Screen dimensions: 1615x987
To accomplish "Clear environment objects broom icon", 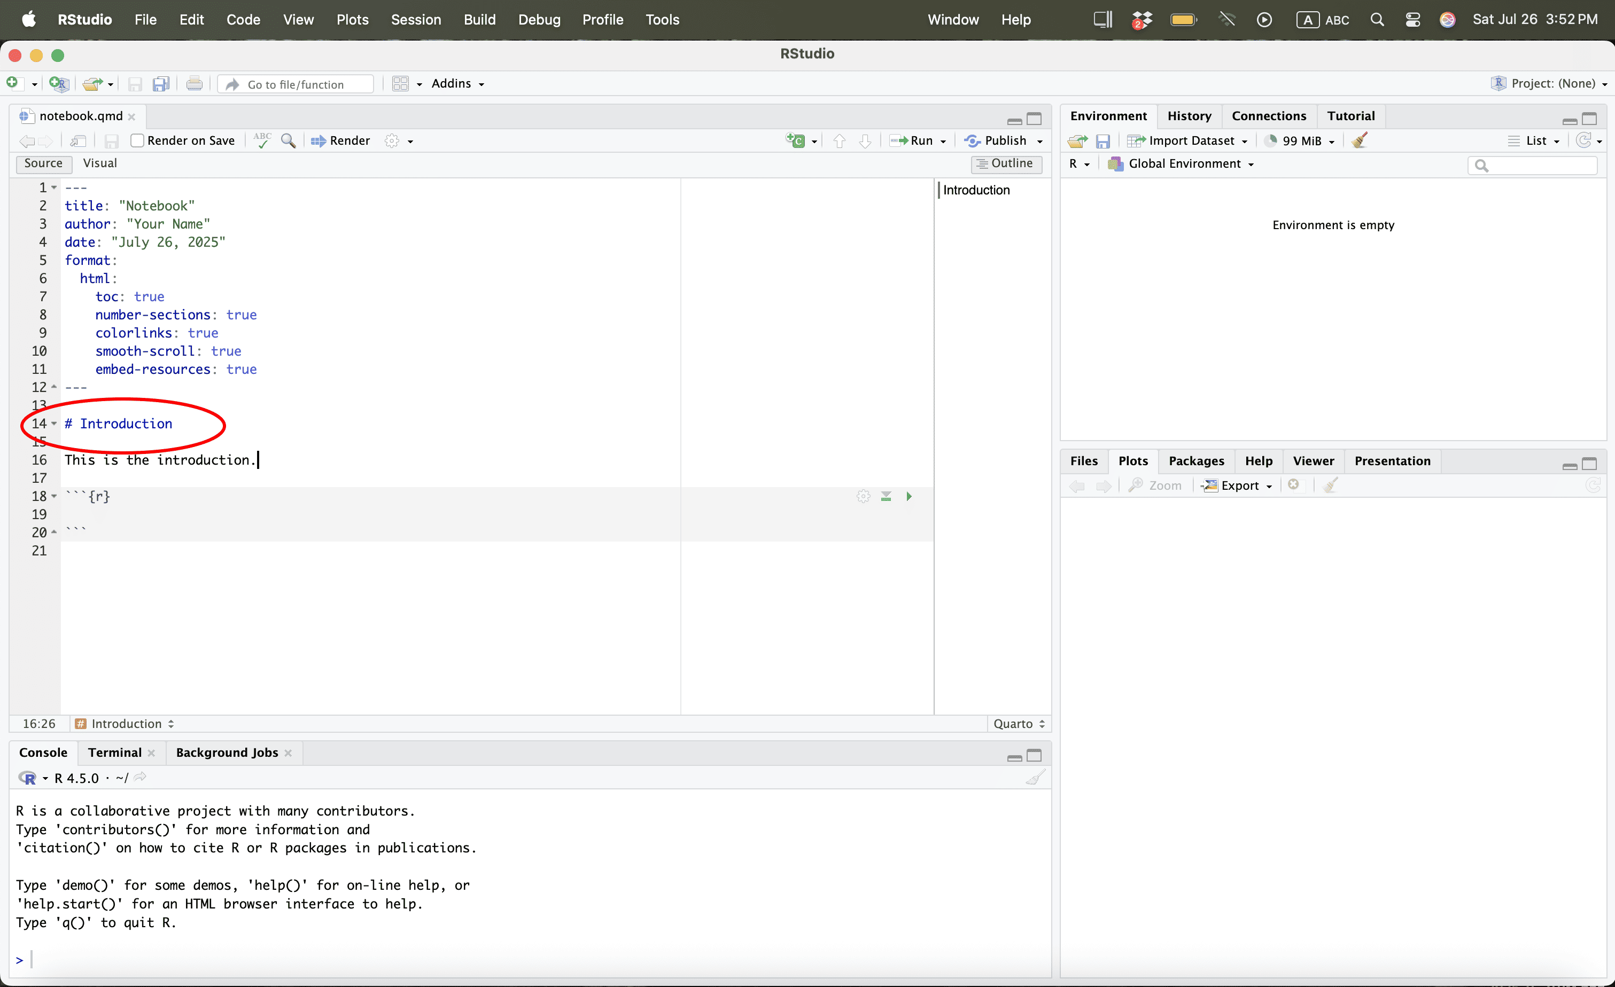I will tap(1360, 141).
